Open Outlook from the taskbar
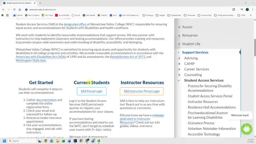Screen dimensions: 256x144 pyautogui.click(x=69, y=141)
